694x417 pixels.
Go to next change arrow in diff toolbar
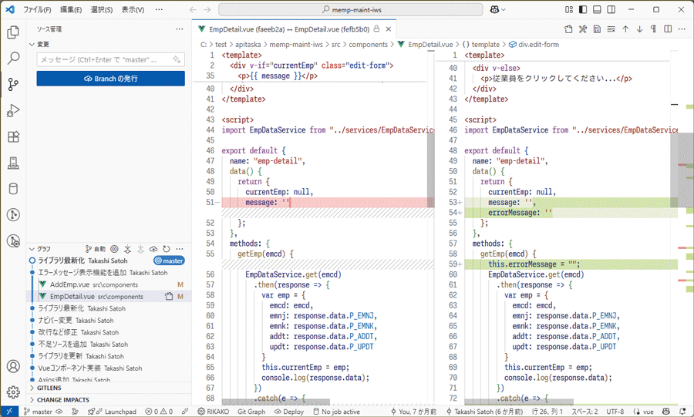tap(638, 29)
